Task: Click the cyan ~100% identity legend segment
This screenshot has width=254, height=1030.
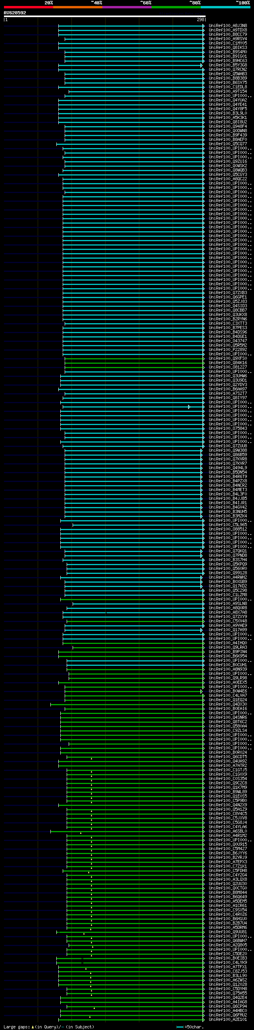Action: tap(226, 7)
